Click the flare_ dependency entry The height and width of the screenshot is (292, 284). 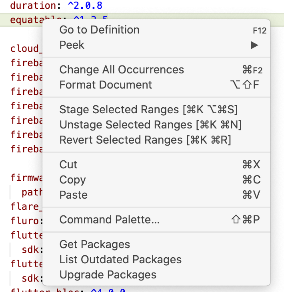pyautogui.click(x=26, y=207)
